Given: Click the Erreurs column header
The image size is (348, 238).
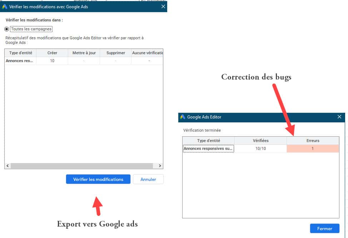Looking at the screenshot, I should coord(313,141).
